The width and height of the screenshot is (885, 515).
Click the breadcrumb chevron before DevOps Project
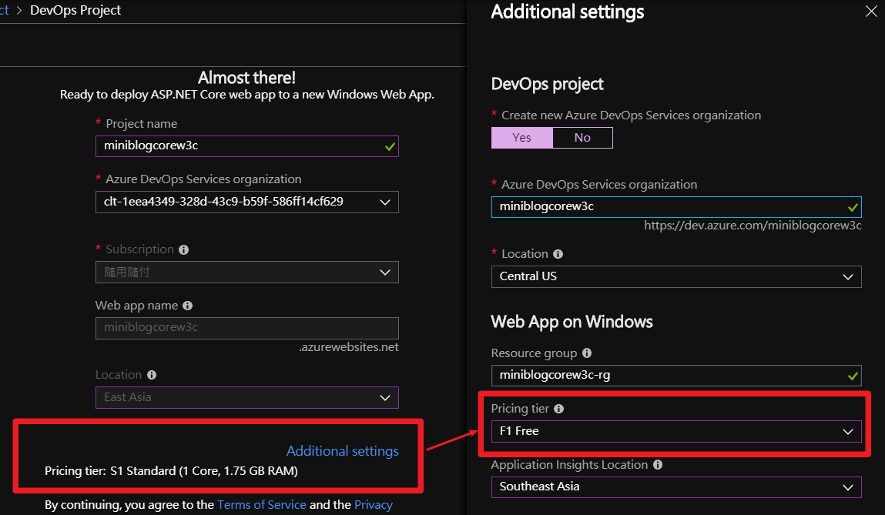[x=18, y=10]
